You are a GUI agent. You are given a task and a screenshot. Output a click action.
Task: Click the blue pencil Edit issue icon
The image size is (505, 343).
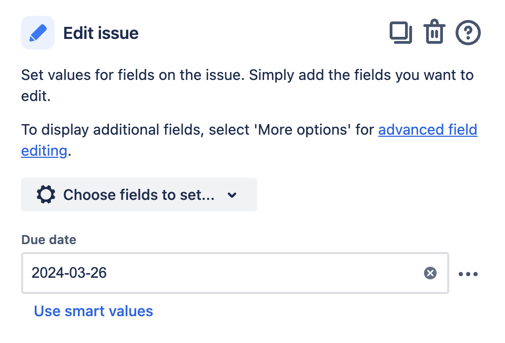[x=38, y=33]
